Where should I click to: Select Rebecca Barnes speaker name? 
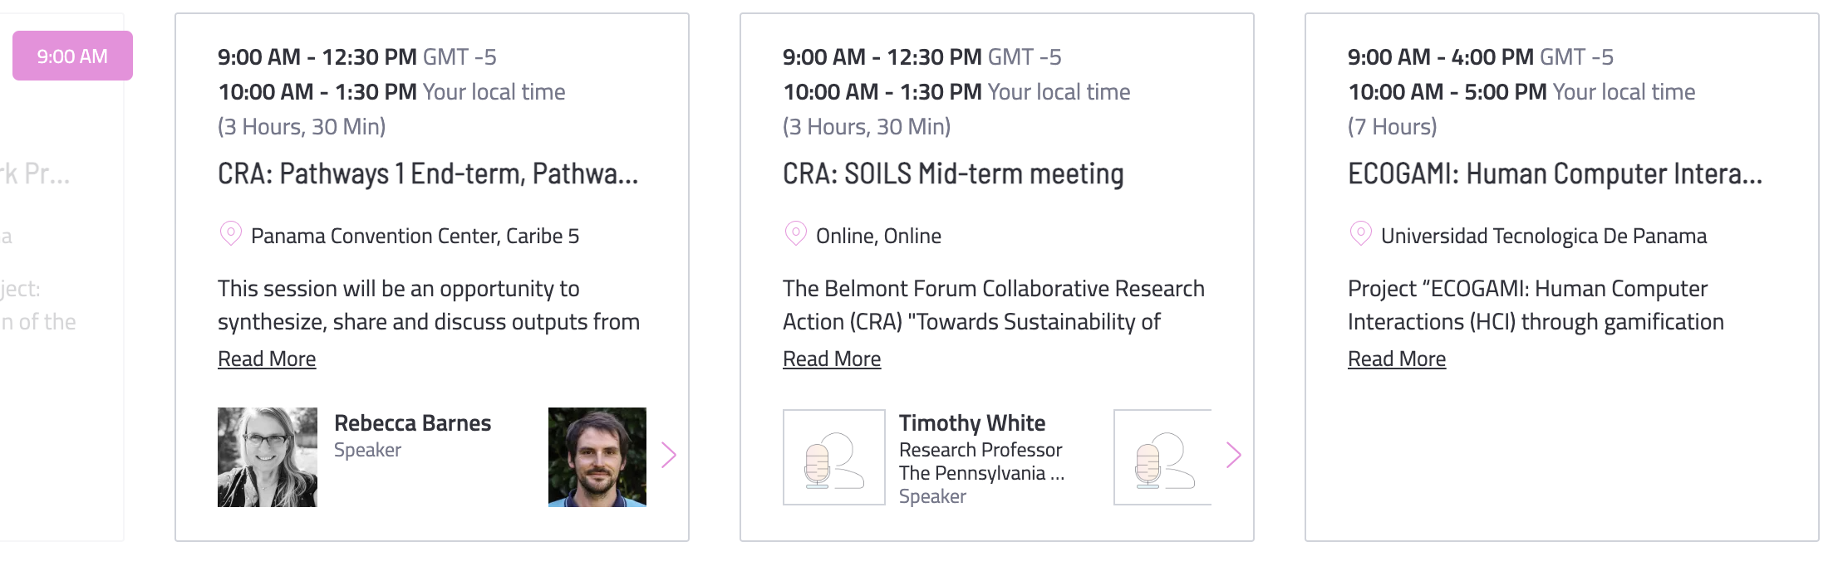[x=412, y=422]
